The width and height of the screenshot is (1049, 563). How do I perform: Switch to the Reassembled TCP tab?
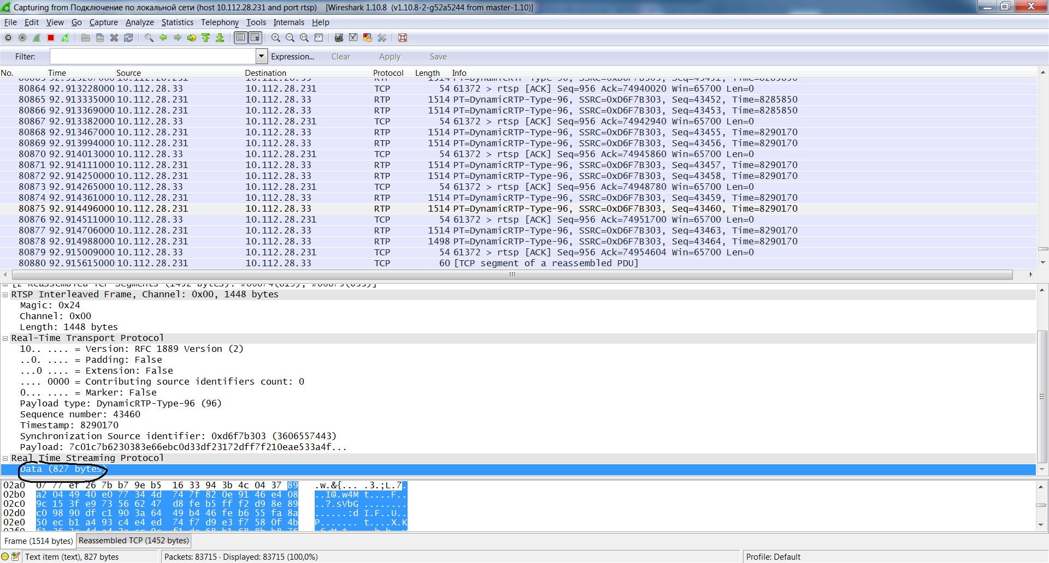pos(134,541)
